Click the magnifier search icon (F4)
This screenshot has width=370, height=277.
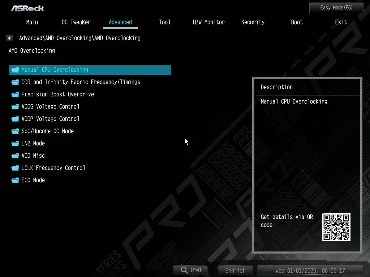pyautogui.click(x=185, y=270)
